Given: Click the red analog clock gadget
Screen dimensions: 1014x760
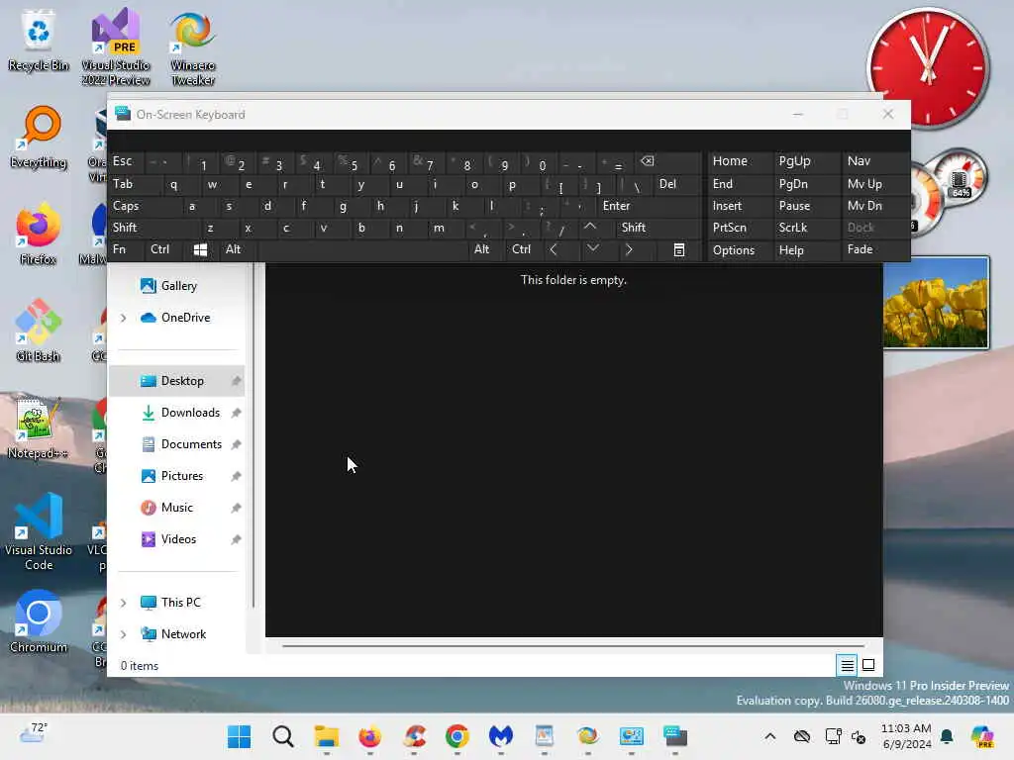Looking at the screenshot, I should click(x=928, y=67).
